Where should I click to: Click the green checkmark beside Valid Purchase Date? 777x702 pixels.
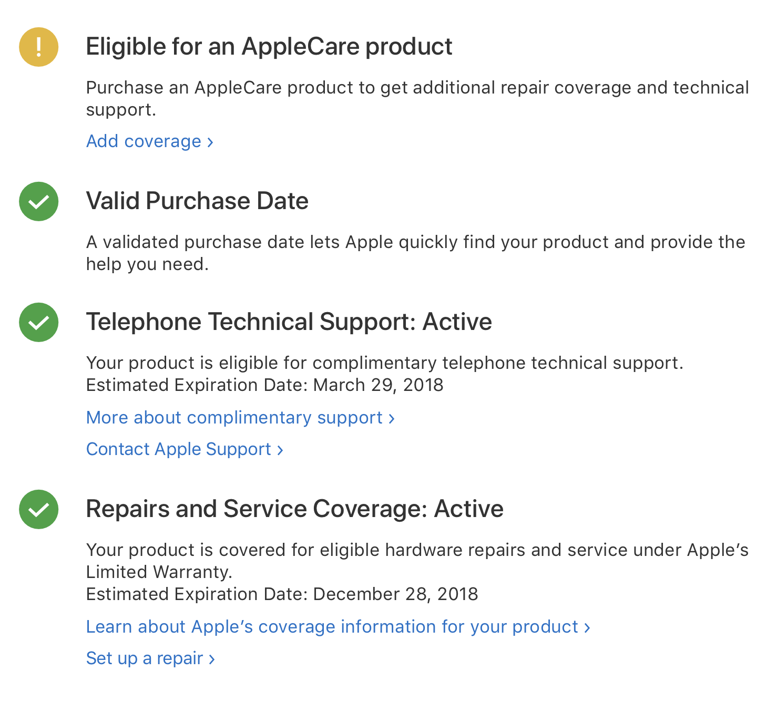[x=38, y=201]
